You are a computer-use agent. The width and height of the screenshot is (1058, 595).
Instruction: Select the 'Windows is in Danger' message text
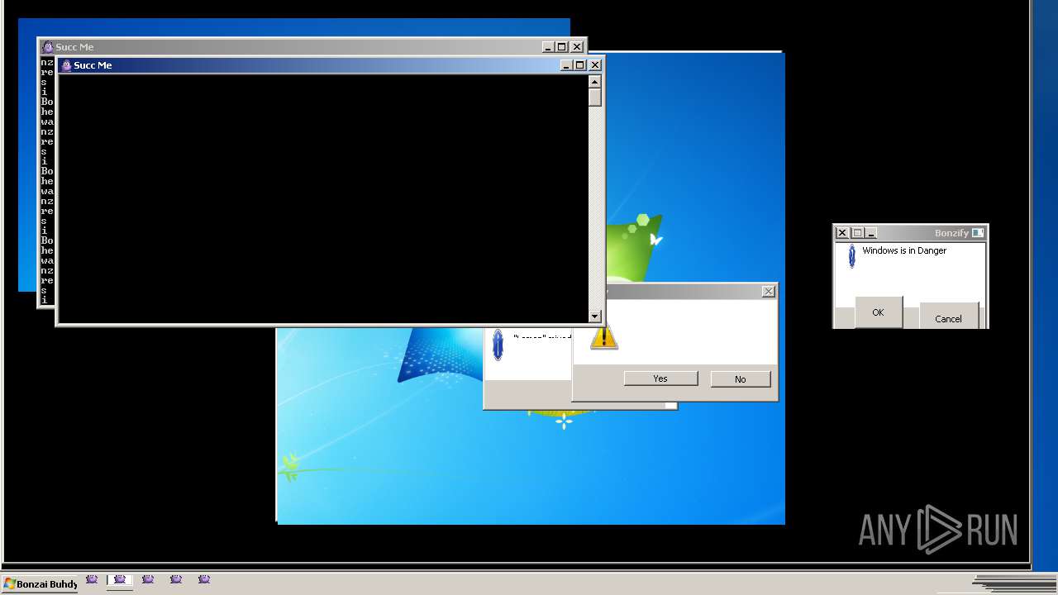(x=904, y=250)
